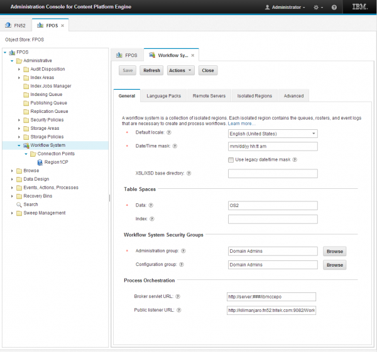Click the Sweep Management folder icon
The height and width of the screenshot is (352, 377).
point(19,213)
